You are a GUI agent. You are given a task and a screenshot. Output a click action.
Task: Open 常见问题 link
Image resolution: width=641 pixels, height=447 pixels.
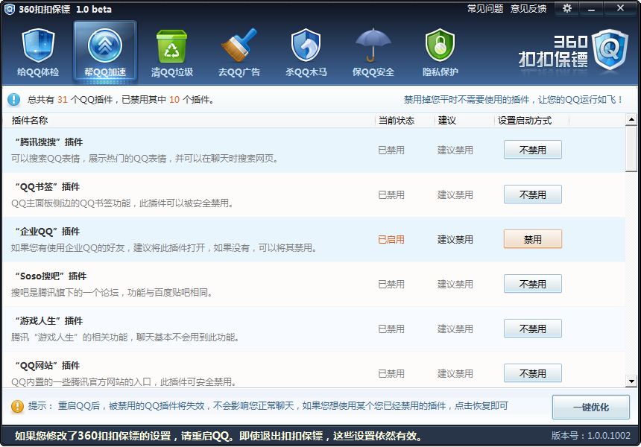pyautogui.click(x=485, y=9)
